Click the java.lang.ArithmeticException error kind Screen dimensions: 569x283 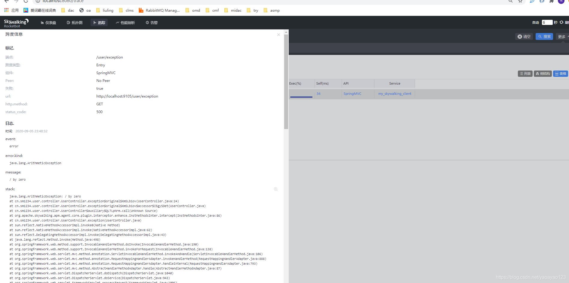[x=35, y=163]
